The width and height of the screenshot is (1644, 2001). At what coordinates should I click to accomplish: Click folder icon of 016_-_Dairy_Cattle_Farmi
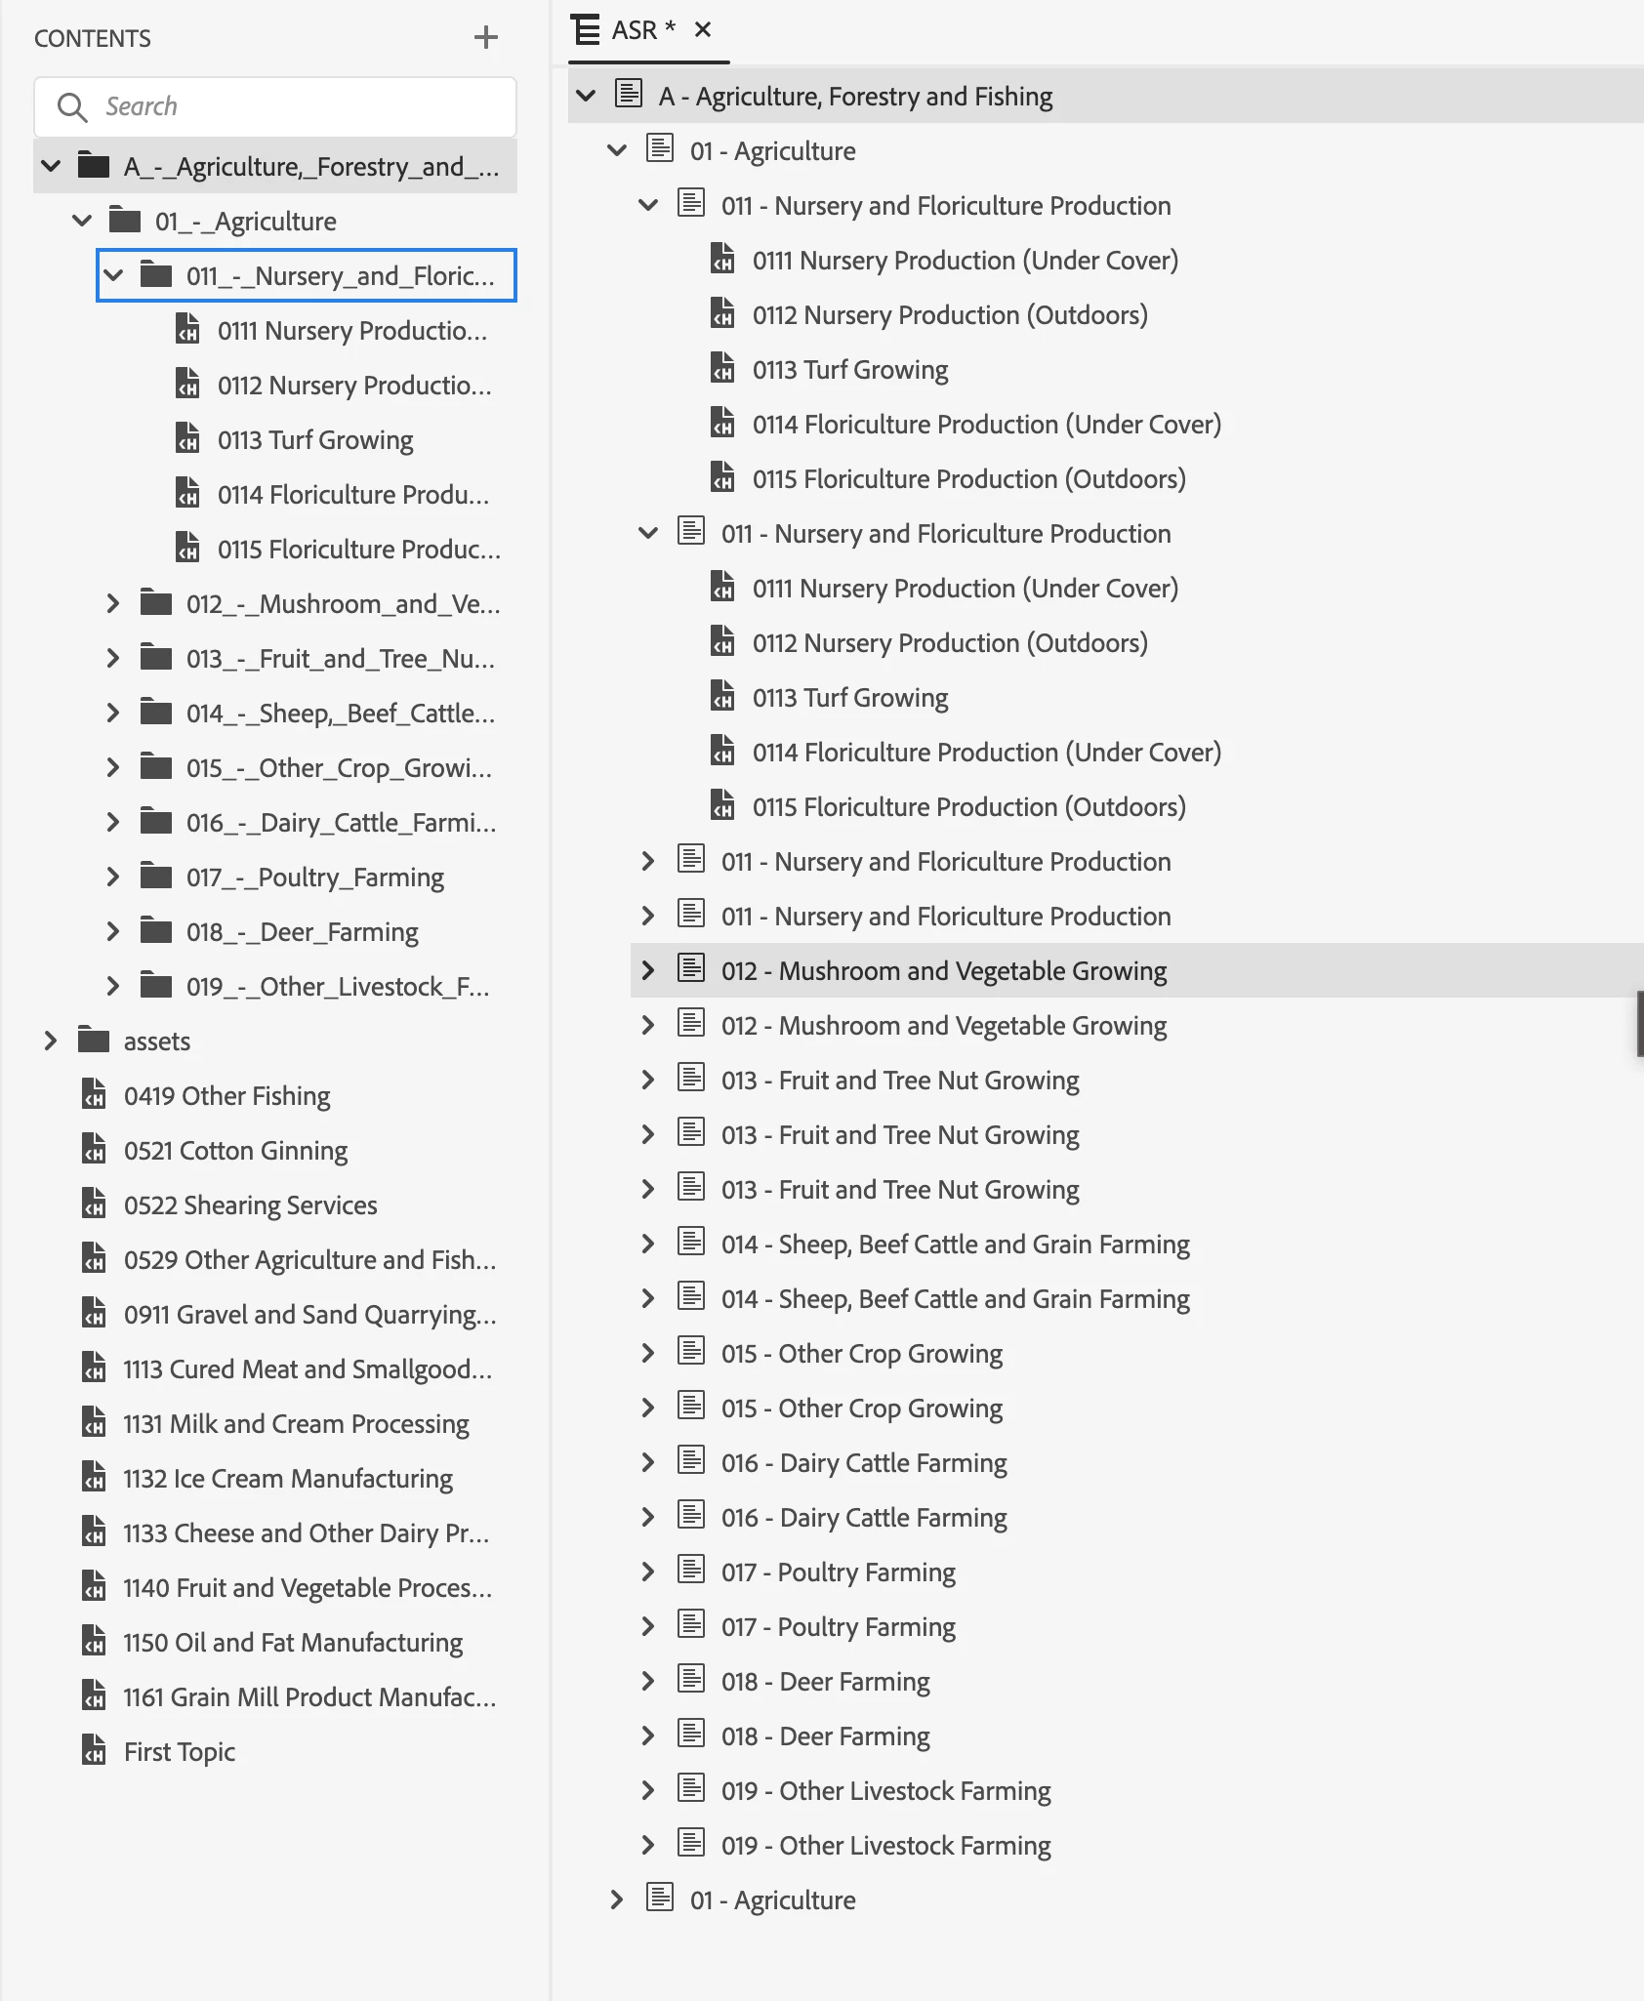click(x=156, y=821)
